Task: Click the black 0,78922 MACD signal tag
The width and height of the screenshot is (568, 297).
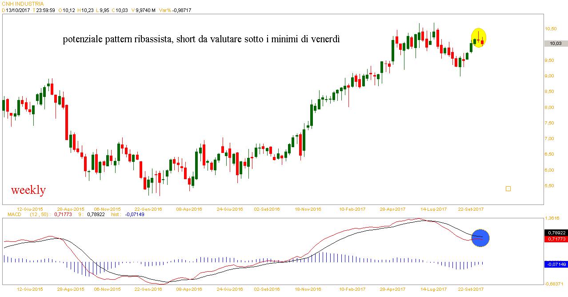Action: pyautogui.click(x=556, y=233)
